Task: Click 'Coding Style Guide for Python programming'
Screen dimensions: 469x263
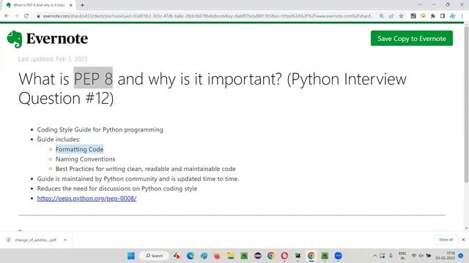Action: pyautogui.click(x=100, y=130)
